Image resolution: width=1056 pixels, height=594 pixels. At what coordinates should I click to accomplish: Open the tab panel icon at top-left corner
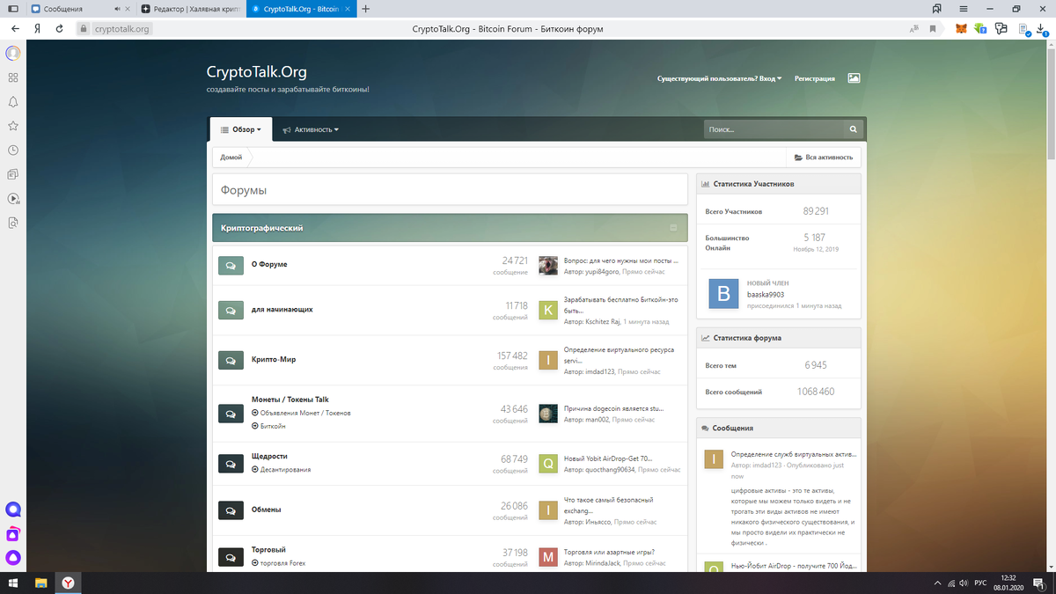coord(13,9)
